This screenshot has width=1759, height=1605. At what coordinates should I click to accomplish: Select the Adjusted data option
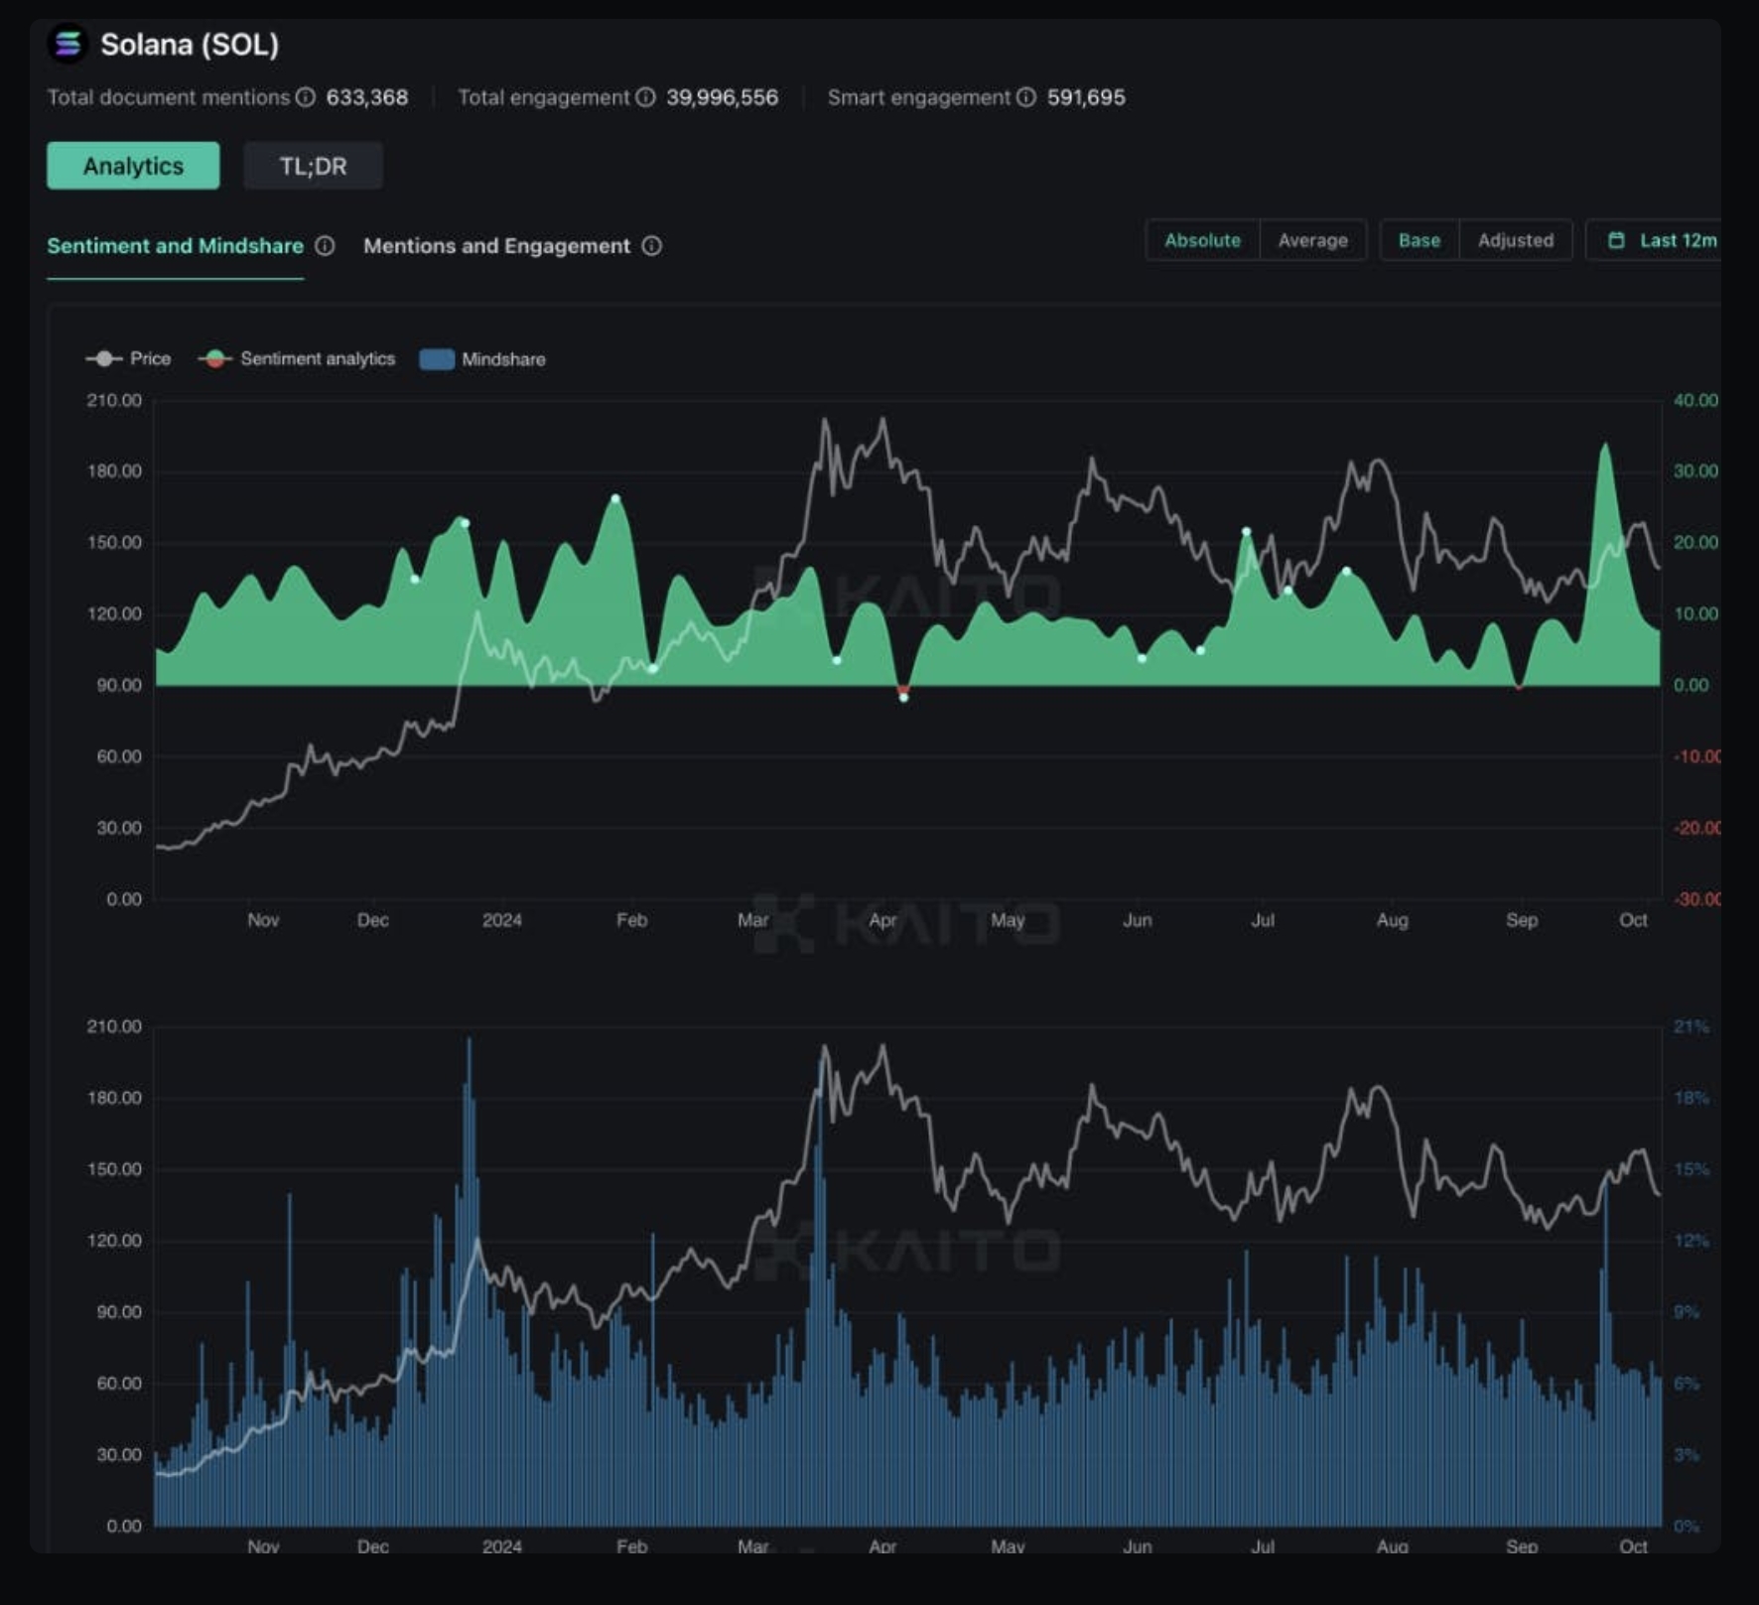[x=1516, y=240]
